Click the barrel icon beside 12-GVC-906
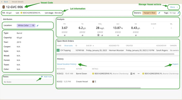Screen dimensions: 182x100 tap(4, 7)
